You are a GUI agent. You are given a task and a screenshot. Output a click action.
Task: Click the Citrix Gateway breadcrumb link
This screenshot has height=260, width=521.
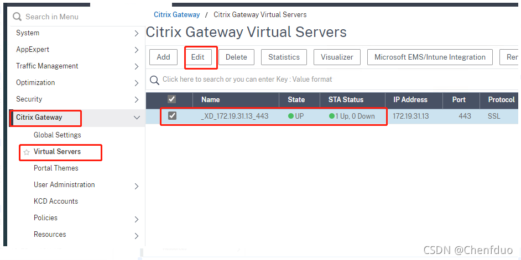[176, 14]
